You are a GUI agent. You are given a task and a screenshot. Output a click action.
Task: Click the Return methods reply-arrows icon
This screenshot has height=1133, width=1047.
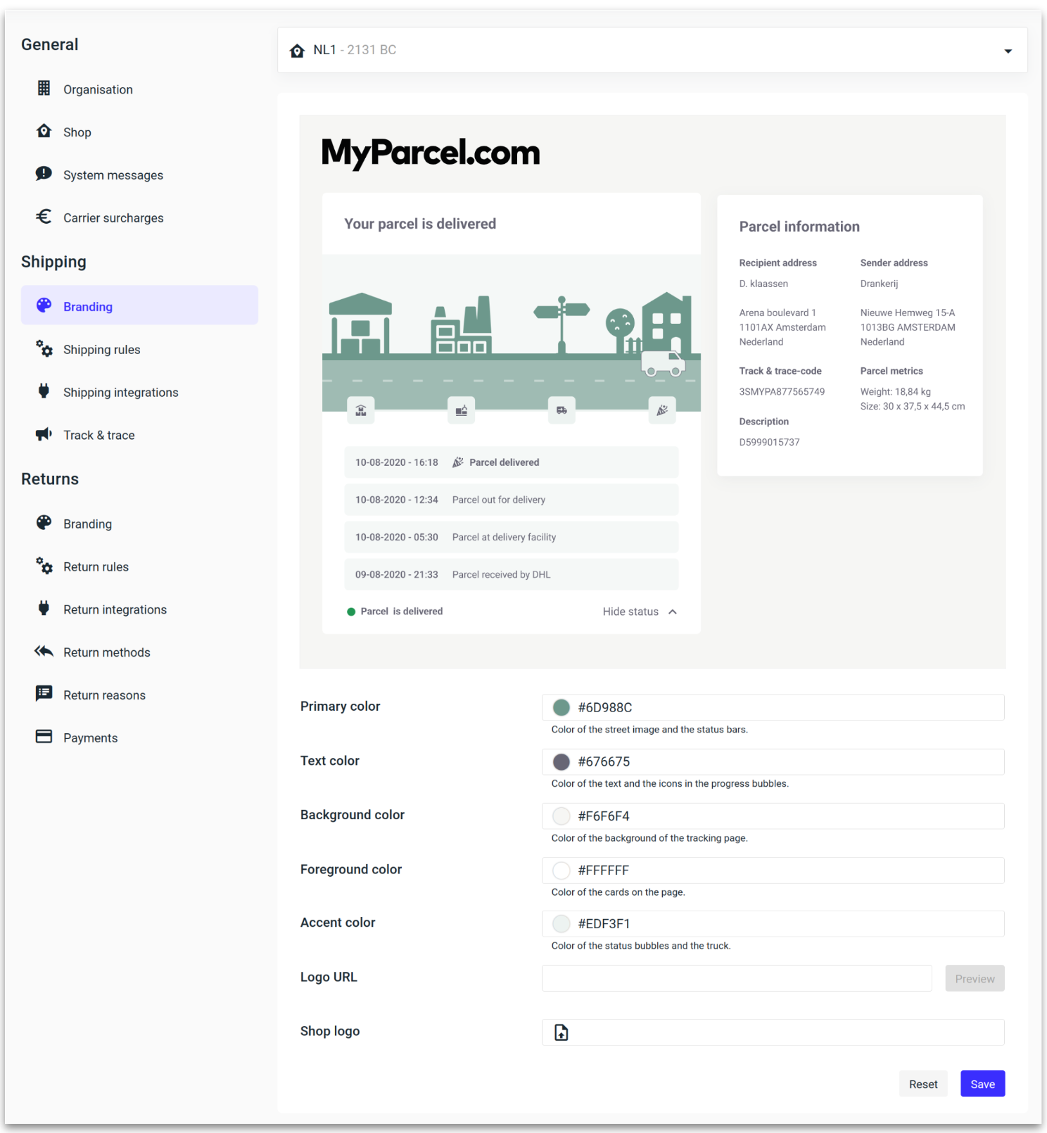click(x=44, y=652)
